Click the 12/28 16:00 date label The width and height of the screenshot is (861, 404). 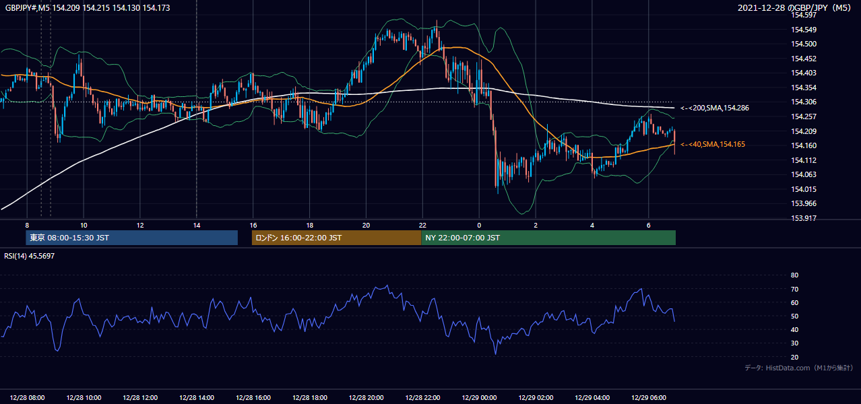(253, 397)
